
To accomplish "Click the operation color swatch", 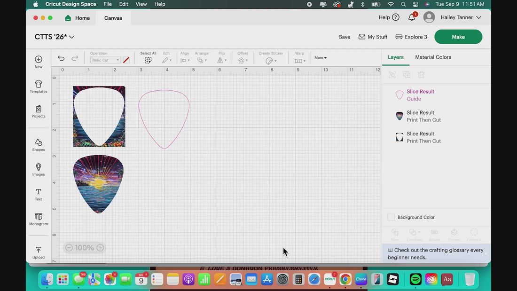I will coord(126,60).
